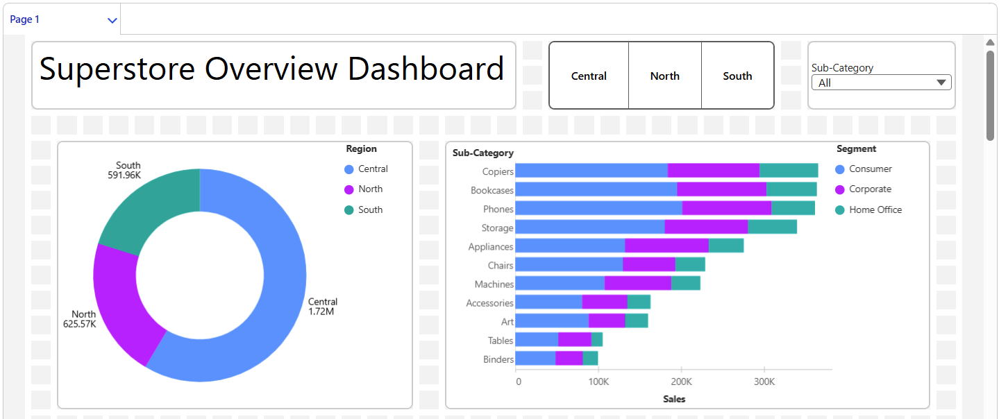The height and width of the screenshot is (419, 1008).
Task: Click the Consumer legend dot in Segment
Action: 840,169
